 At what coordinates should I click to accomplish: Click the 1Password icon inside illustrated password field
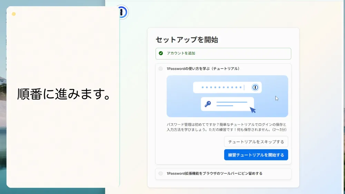pos(255,88)
